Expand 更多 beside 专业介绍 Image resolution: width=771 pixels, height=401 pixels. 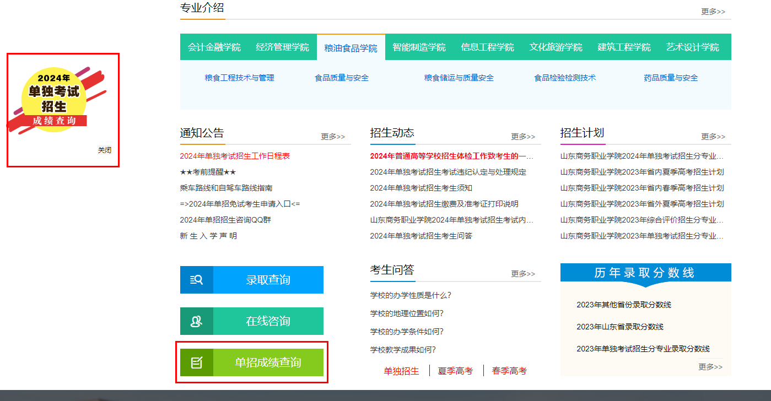coord(713,12)
